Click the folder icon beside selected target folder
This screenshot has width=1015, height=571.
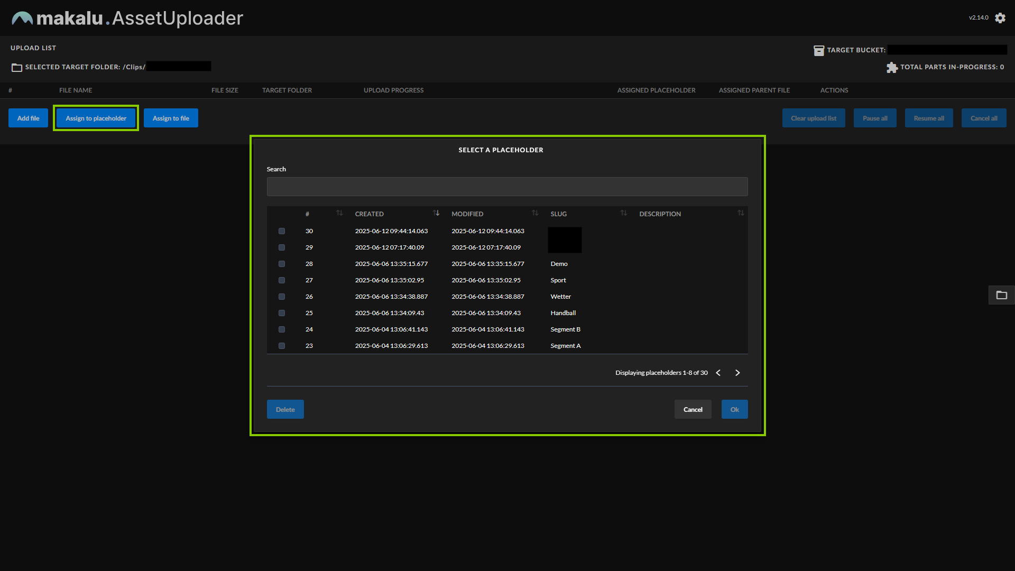pos(16,67)
